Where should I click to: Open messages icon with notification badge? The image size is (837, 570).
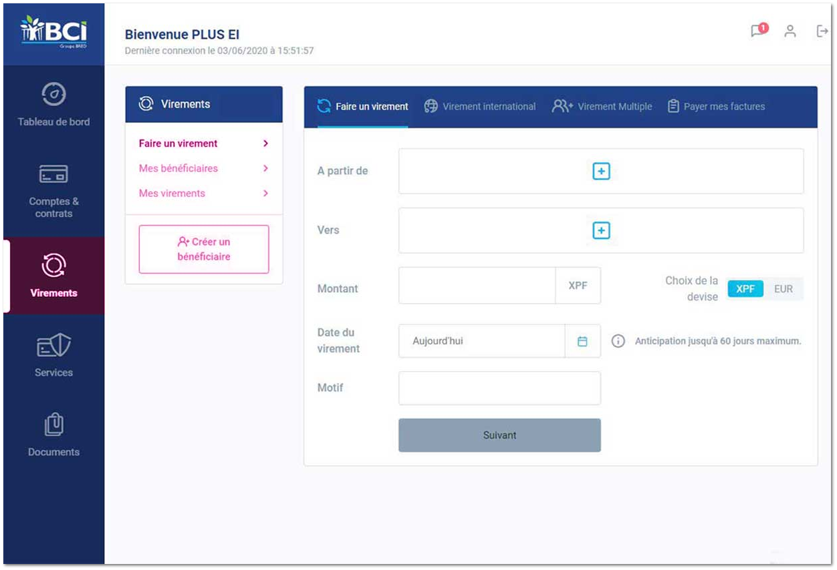(x=759, y=31)
